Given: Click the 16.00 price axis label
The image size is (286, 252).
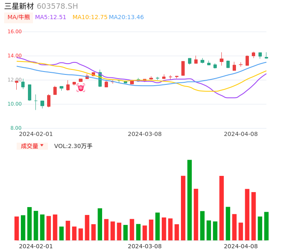Looking at the screenshot, I should 15,32.
